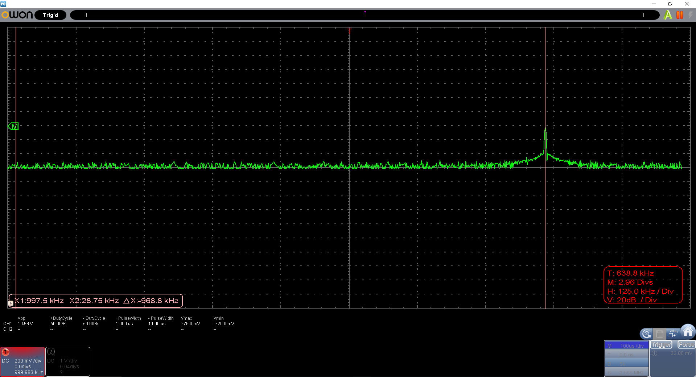Click the green M math marker
The height and width of the screenshot is (377, 696).
tap(13, 126)
